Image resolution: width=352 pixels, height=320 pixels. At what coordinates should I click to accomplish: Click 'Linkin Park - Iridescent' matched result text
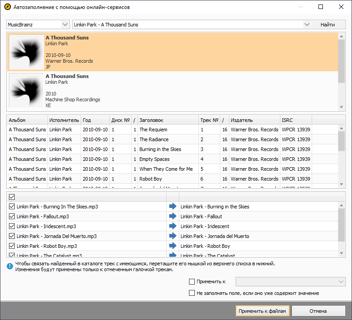(x=205, y=226)
